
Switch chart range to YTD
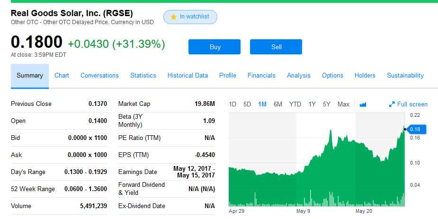pos(295,105)
